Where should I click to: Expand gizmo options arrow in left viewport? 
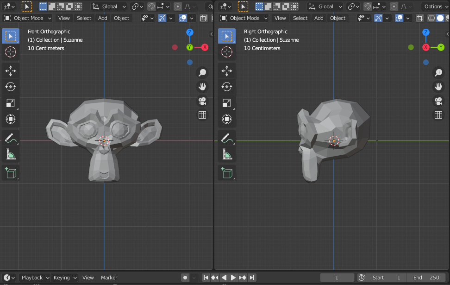171,18
